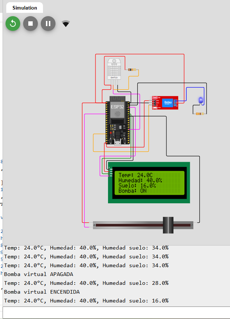Click the "Bomba virtual APAGADA" serial line
This screenshot has width=230, height=319.
point(39,274)
